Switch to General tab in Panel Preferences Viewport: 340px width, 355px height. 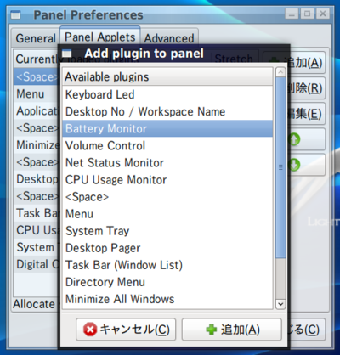[x=36, y=38]
